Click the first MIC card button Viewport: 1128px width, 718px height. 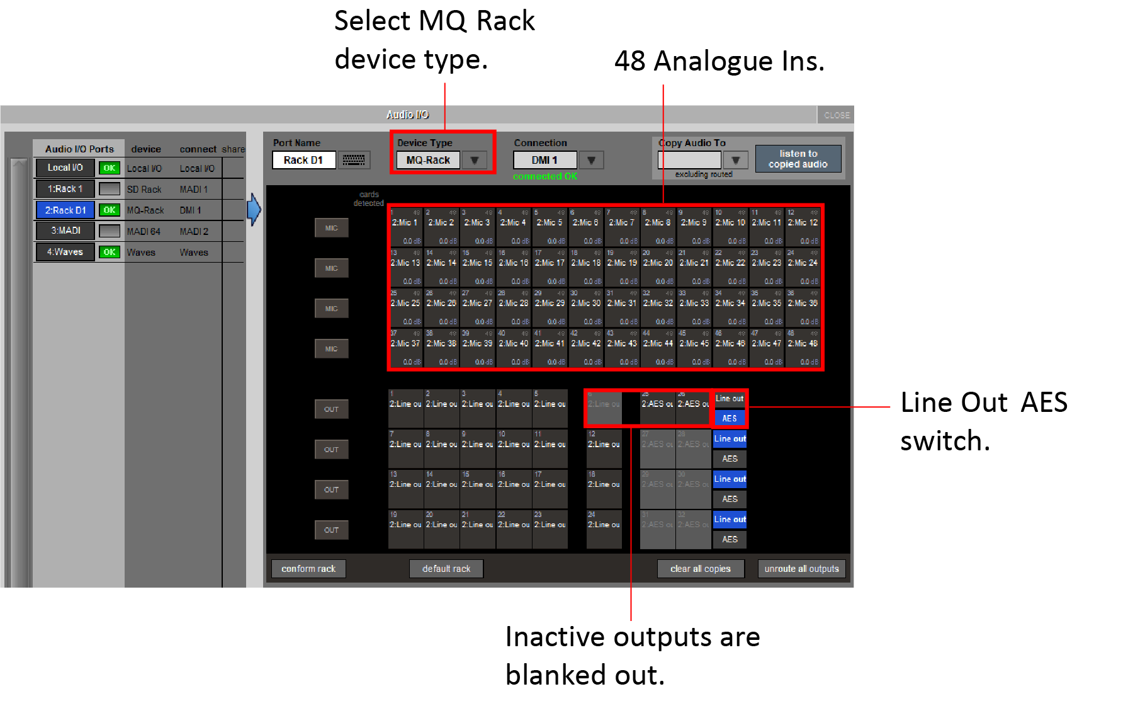[331, 228]
